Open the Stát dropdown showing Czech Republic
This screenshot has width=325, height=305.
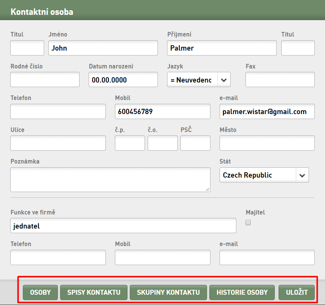click(264, 175)
